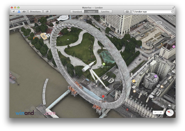This screenshot has height=131, width=185.
Task: Click the A3200 road label badge
Action: pyautogui.click(x=159, y=23)
